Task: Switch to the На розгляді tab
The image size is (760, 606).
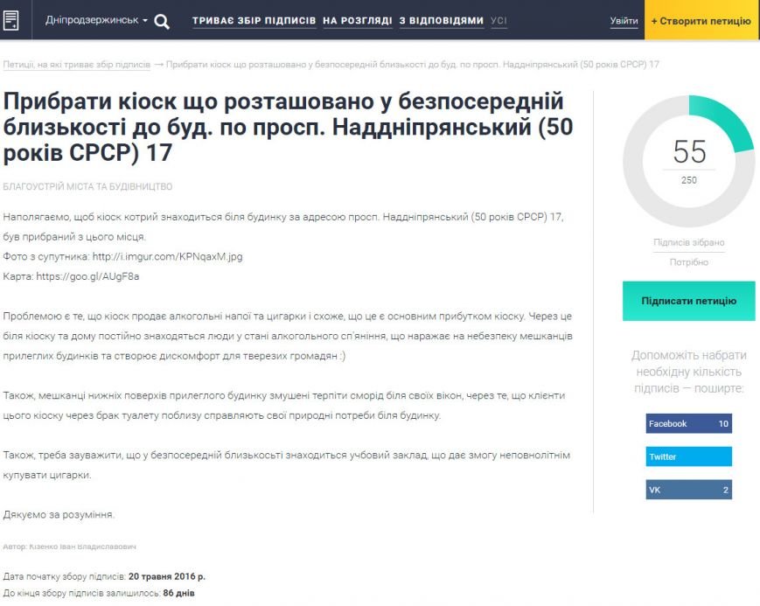Action: 357,21
